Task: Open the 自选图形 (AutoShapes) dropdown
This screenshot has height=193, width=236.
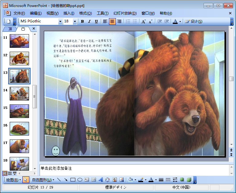Action: [43, 180]
